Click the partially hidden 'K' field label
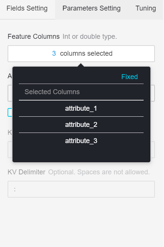Screen dimensions: 164x247 click(x=10, y=133)
